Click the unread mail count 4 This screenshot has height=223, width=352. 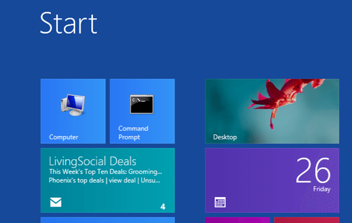[x=163, y=207]
